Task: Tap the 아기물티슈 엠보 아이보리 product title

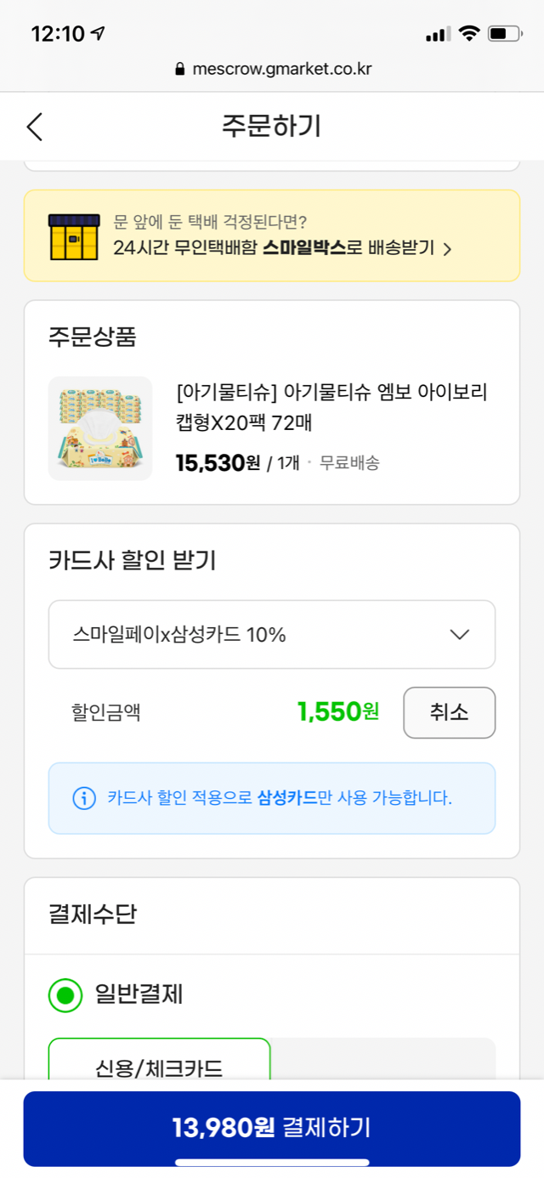Action: [x=331, y=406]
